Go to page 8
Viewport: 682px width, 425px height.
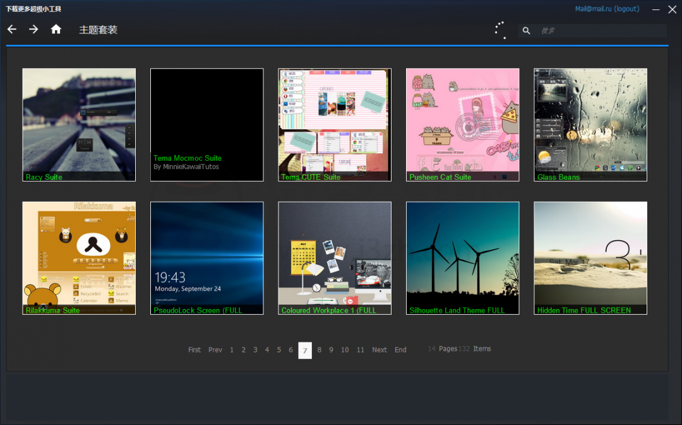pyautogui.click(x=320, y=350)
